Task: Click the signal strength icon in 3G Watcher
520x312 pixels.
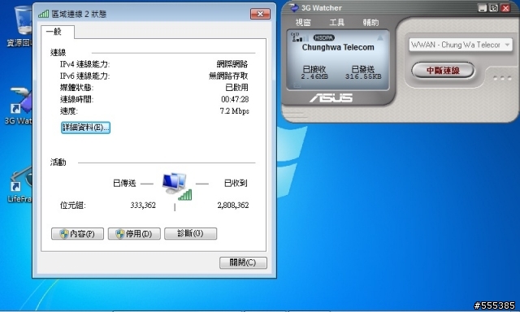Action: pyautogui.click(x=299, y=37)
